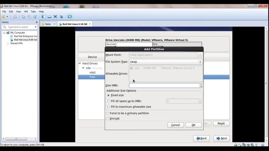Enable Force to be a primary partition

(x=107, y=113)
